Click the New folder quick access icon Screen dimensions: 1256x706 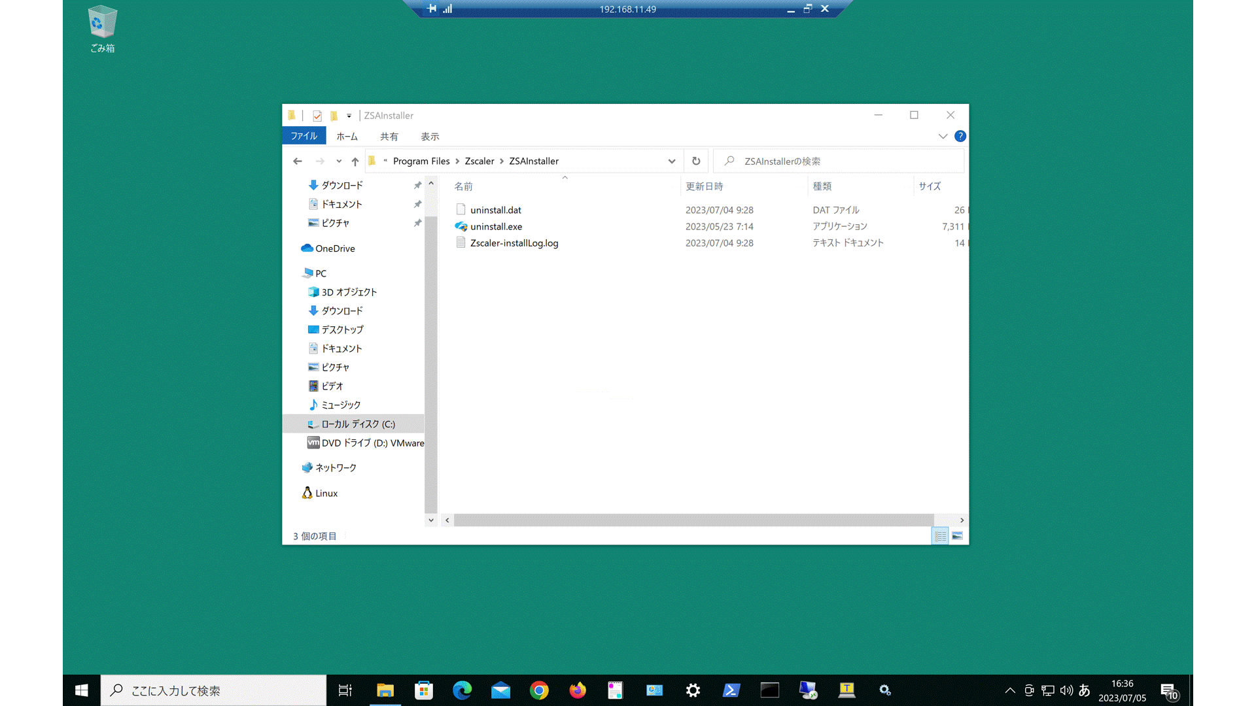coord(334,116)
